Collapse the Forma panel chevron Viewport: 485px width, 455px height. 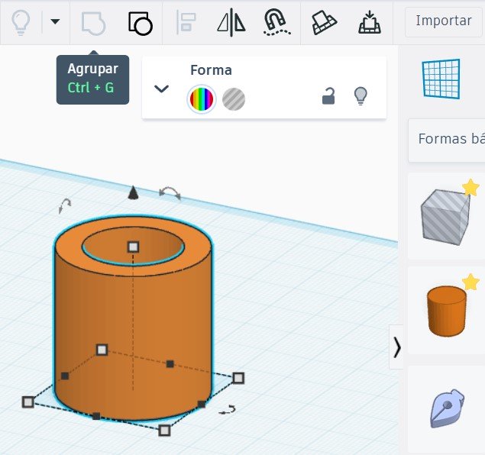(161, 89)
